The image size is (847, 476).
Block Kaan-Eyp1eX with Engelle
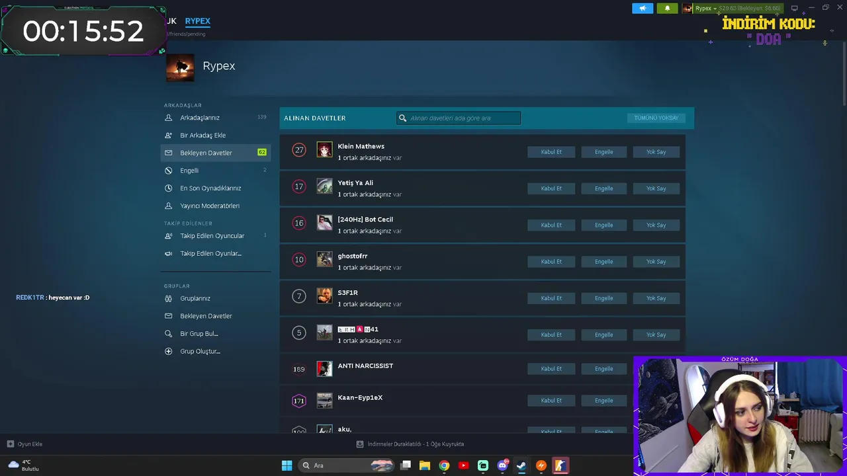tap(603, 401)
